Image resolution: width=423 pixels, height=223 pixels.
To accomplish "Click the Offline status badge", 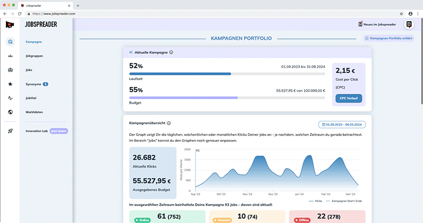I will click(302, 220).
